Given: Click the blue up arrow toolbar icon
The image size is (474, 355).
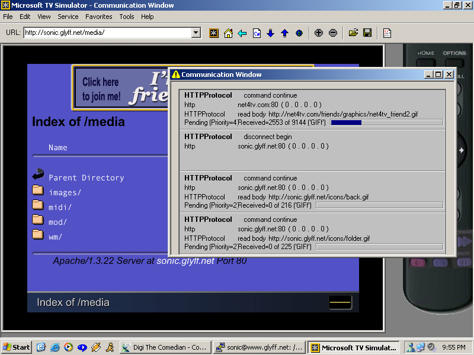Looking at the screenshot, I should coord(285,33).
